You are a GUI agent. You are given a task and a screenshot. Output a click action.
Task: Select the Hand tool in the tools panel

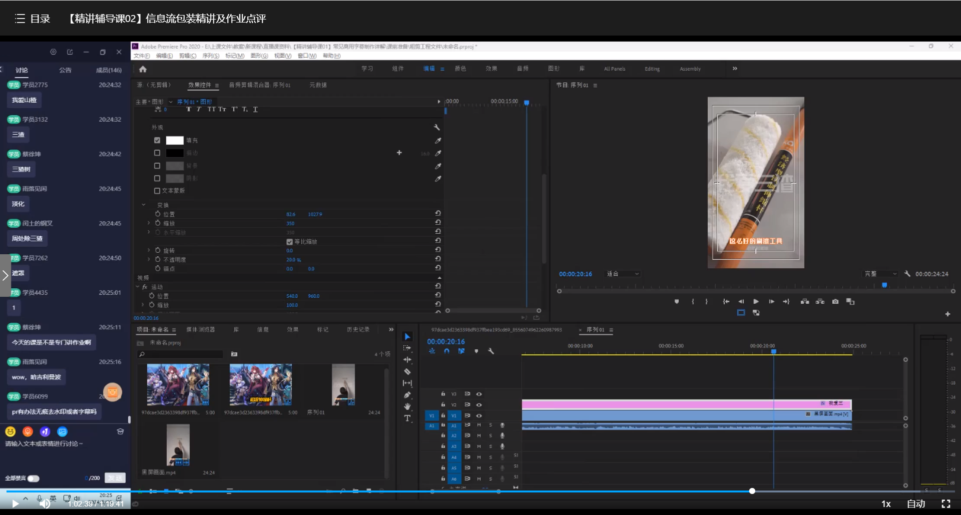pyautogui.click(x=407, y=406)
